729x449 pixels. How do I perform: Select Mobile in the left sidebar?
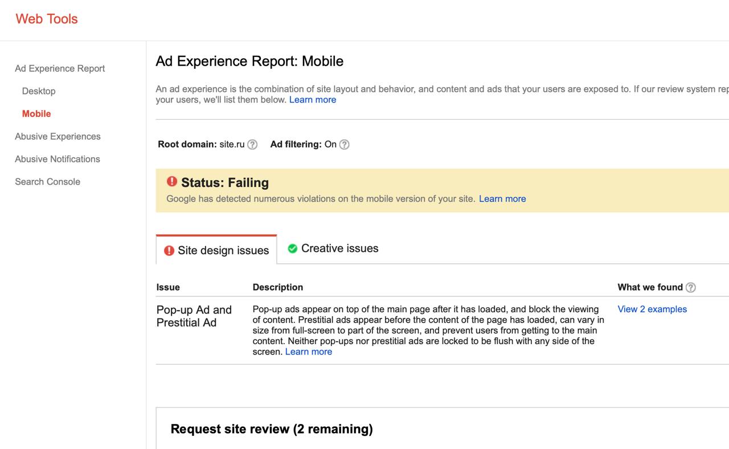pyautogui.click(x=36, y=114)
